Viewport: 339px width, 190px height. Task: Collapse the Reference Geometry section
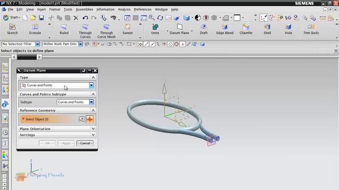[93, 110]
